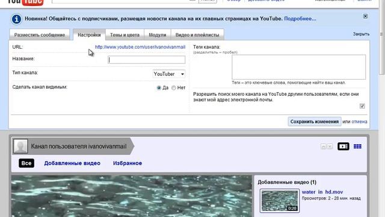The width and height of the screenshot is (385, 217).
Task: Select the "Настройки" tab
Action: 89,35
